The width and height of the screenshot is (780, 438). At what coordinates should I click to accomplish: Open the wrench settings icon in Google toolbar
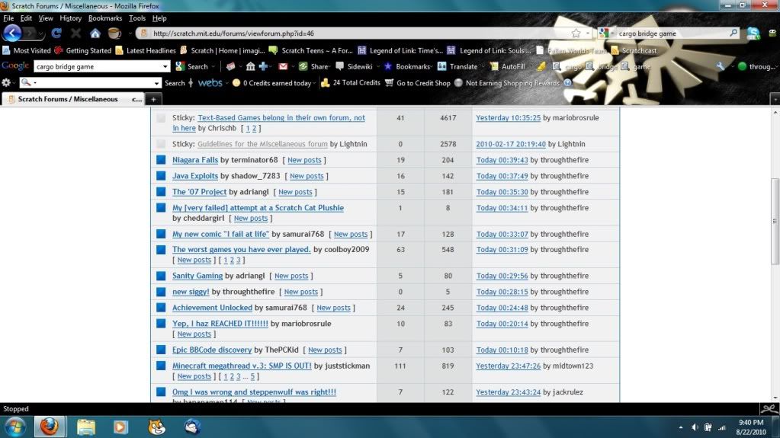pos(721,66)
